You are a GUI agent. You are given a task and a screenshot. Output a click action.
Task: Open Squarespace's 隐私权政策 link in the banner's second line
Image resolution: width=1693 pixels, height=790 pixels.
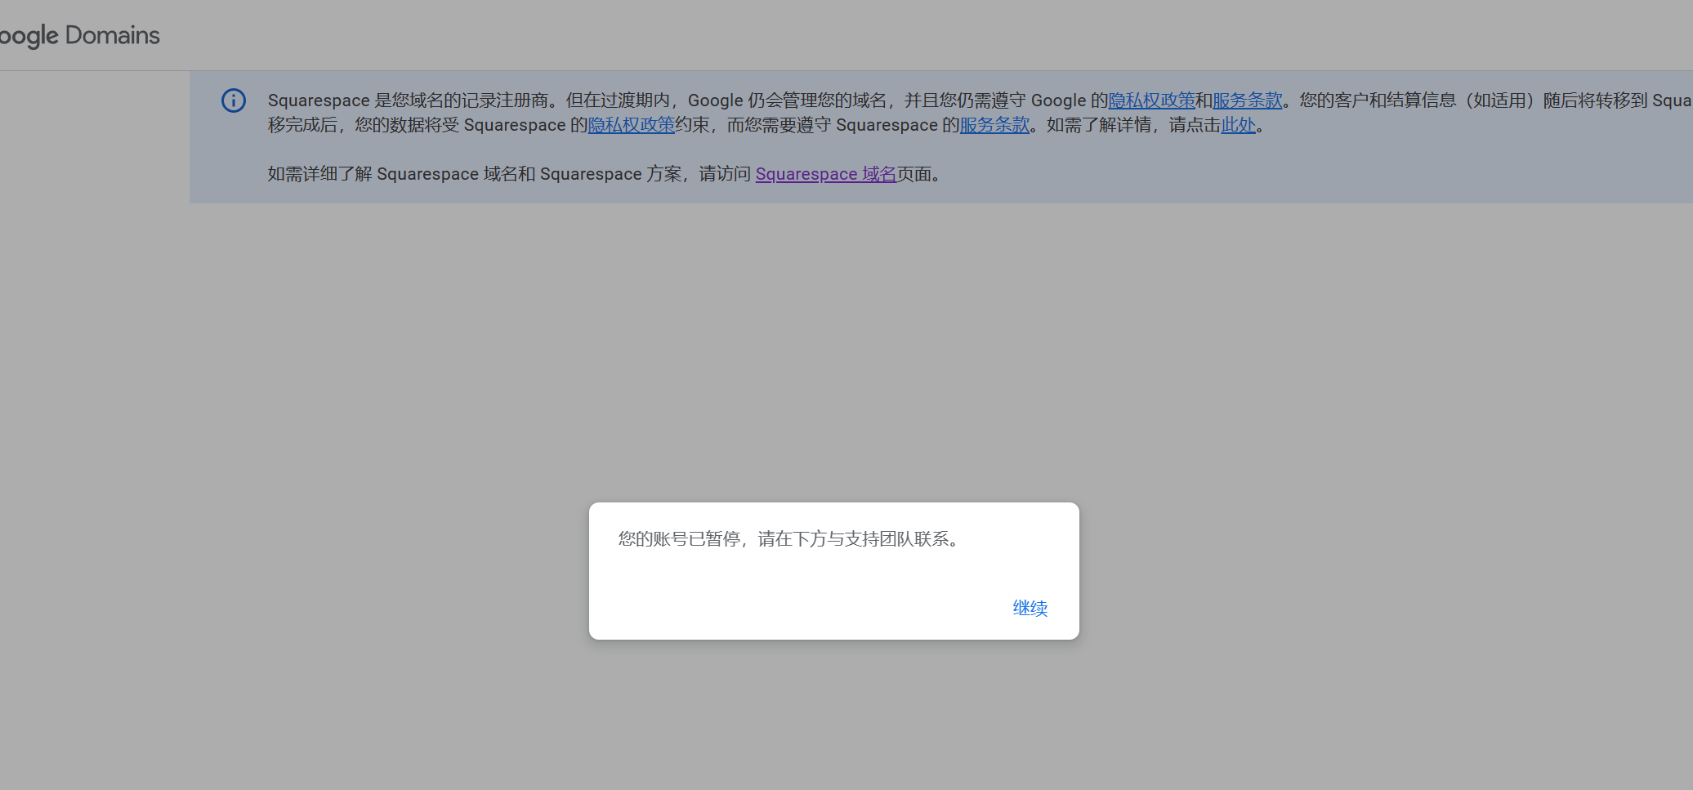coord(632,125)
